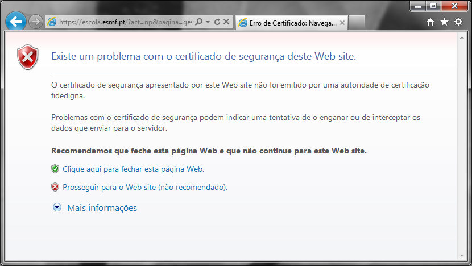Refresh the current page
The image size is (472, 266).
217,22
